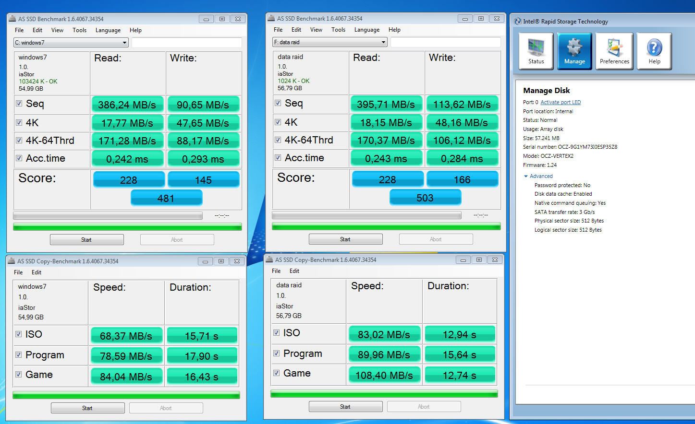Toggle Program checkbox in the data raid Copy-Benchmark
Image resolution: width=695 pixels, height=424 pixels.
(x=276, y=353)
